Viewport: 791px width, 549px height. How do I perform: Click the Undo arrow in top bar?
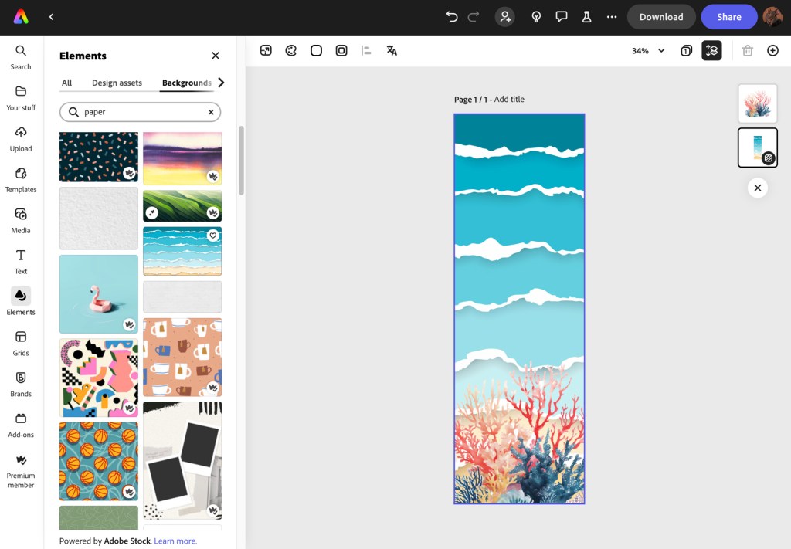(452, 17)
